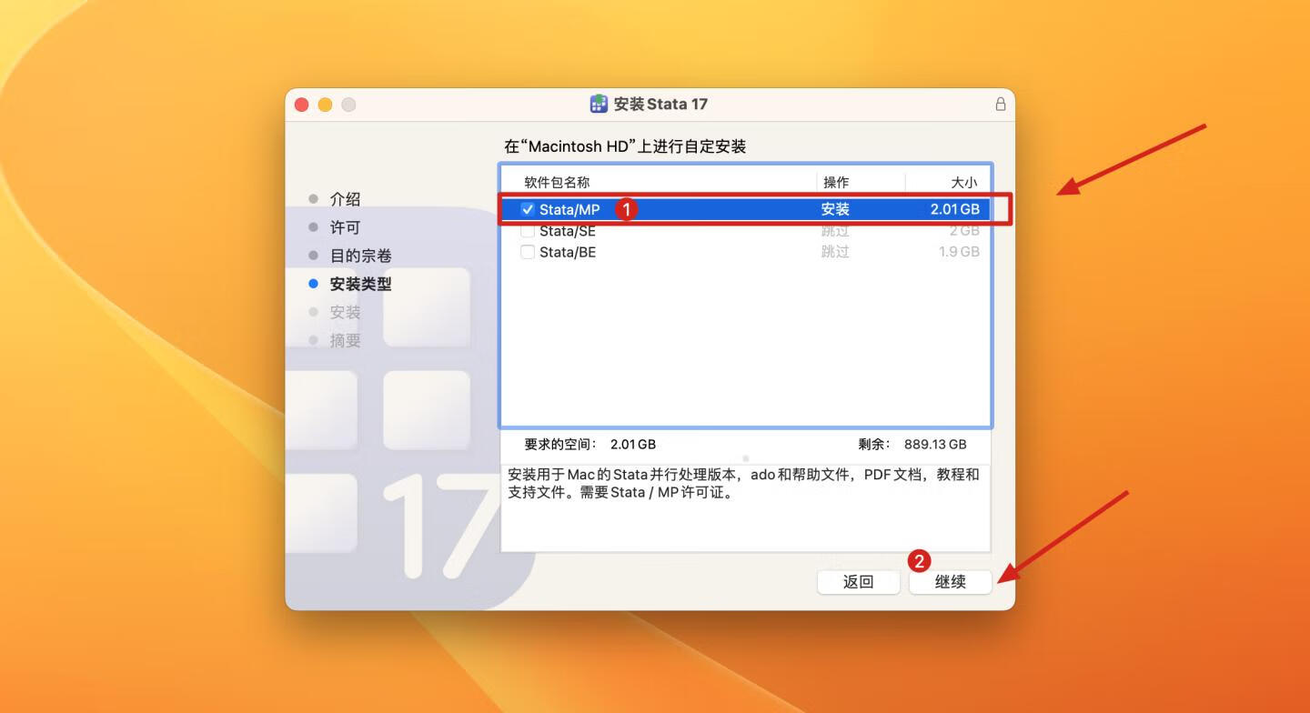Screen dimensions: 1310x713
Task: Click the package description text box
Action: 745,507
